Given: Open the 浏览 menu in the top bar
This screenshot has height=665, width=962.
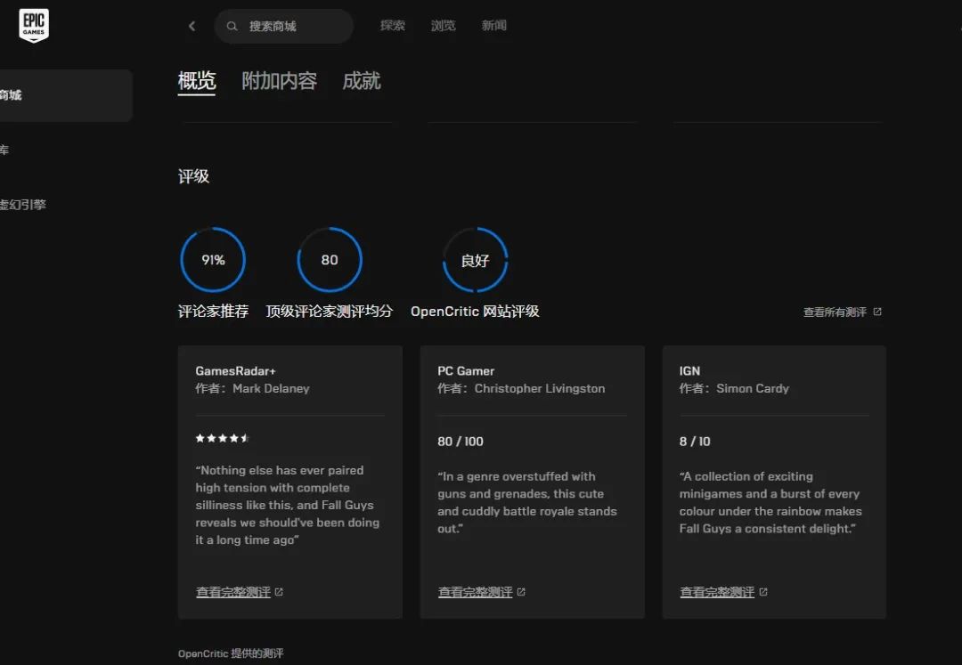Looking at the screenshot, I should coord(443,26).
